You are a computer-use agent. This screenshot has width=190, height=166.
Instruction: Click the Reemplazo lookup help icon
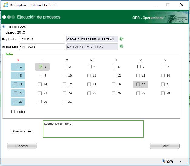point(122,46)
